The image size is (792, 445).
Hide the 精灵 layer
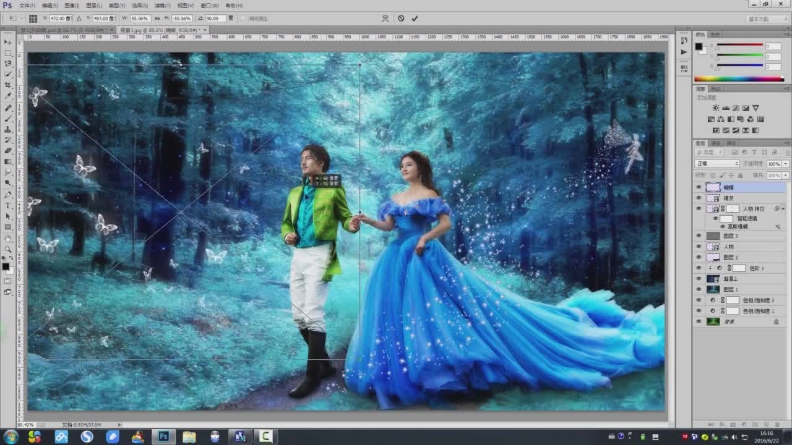699,198
